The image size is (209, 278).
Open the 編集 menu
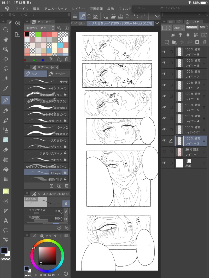(36, 9)
